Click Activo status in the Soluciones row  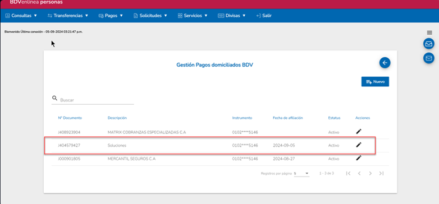click(x=333, y=146)
